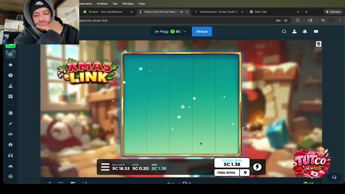Switch to Commentary: Trump Truth tab
The image size is (345, 194).
219,12
